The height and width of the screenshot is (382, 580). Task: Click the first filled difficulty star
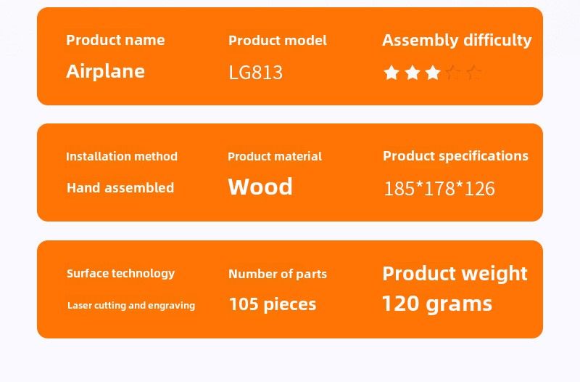pos(391,73)
